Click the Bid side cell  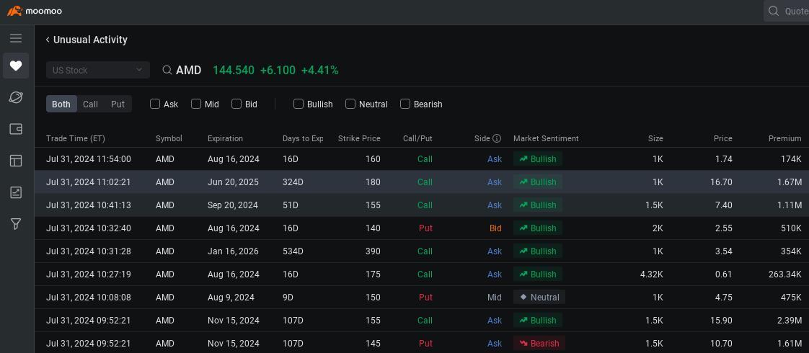pyautogui.click(x=495, y=228)
